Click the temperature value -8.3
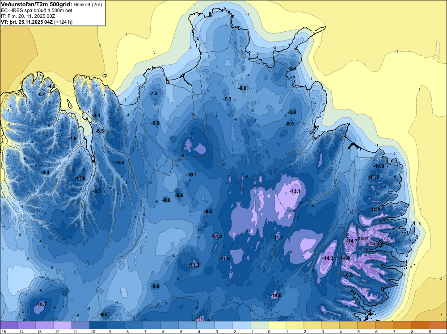The height and width of the screenshot is (334, 447). point(292,69)
